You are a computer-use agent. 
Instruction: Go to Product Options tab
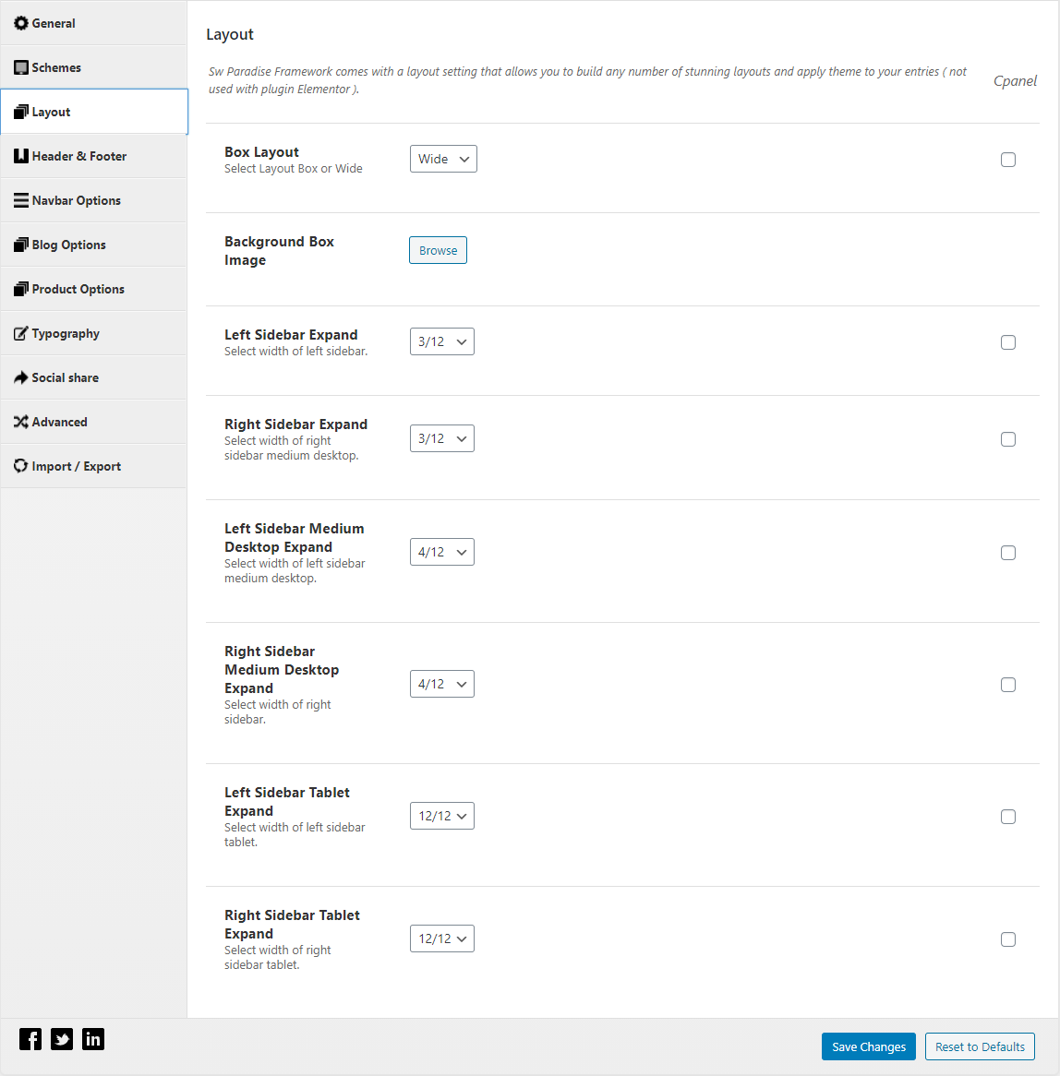point(93,289)
